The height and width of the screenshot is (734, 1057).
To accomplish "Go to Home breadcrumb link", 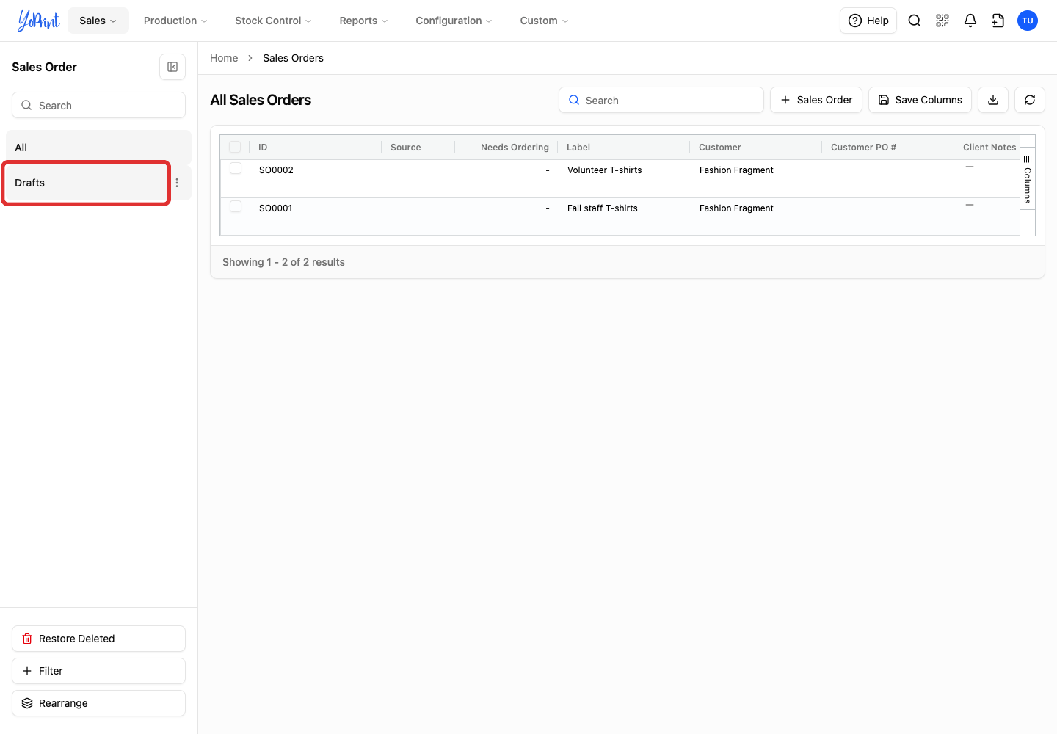I will tap(224, 58).
